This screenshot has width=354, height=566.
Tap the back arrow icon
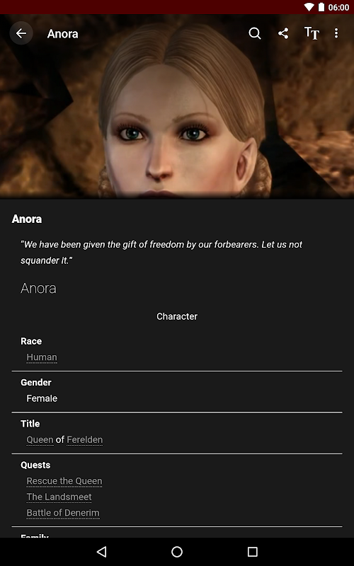click(21, 33)
